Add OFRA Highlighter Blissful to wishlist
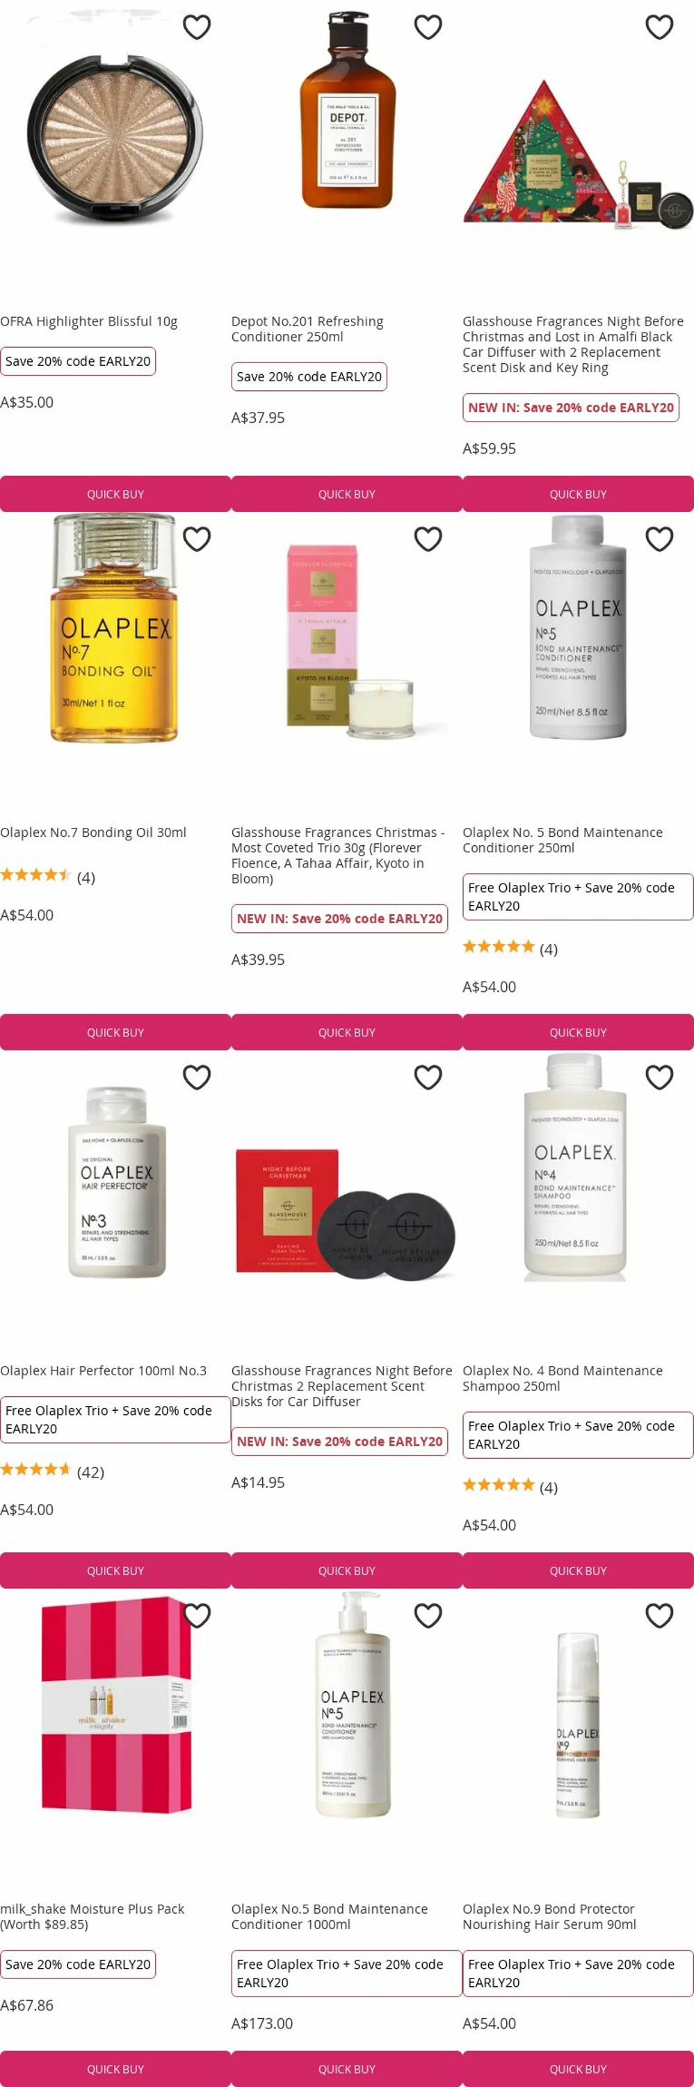 (197, 28)
